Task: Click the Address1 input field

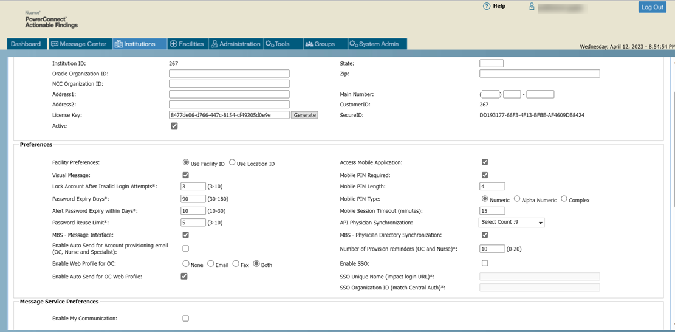Action: tap(230, 94)
